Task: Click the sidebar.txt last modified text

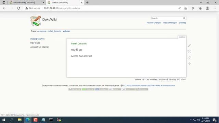Action: pos(160,80)
